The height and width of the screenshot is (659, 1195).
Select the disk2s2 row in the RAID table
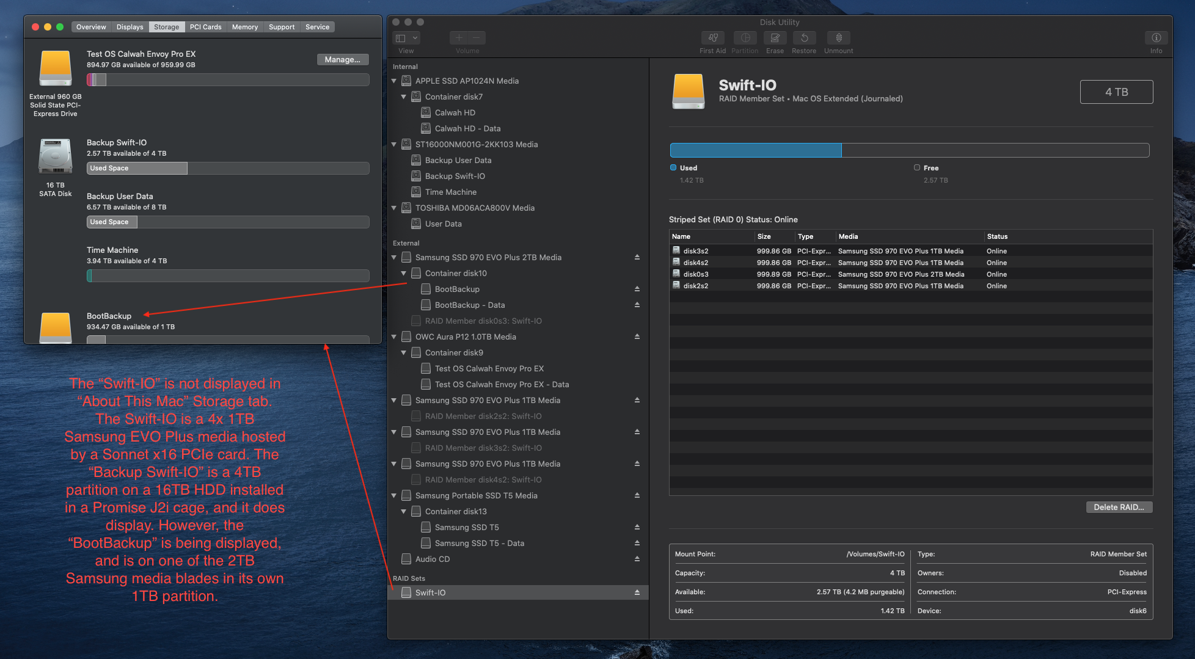point(910,286)
